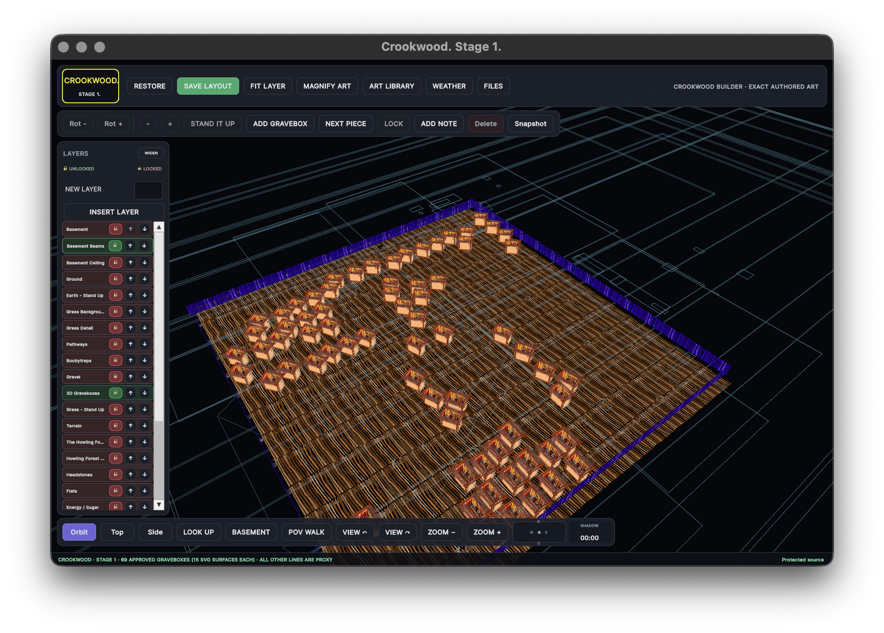Switch to Side camera view
Image resolution: width=884 pixels, height=633 pixels.
tap(155, 532)
